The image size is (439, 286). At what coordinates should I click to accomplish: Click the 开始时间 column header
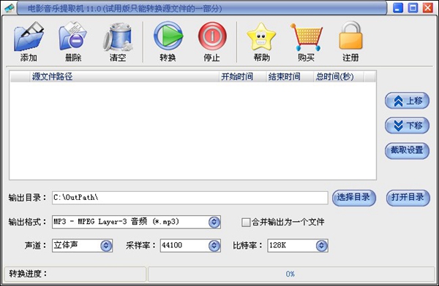[242, 77]
